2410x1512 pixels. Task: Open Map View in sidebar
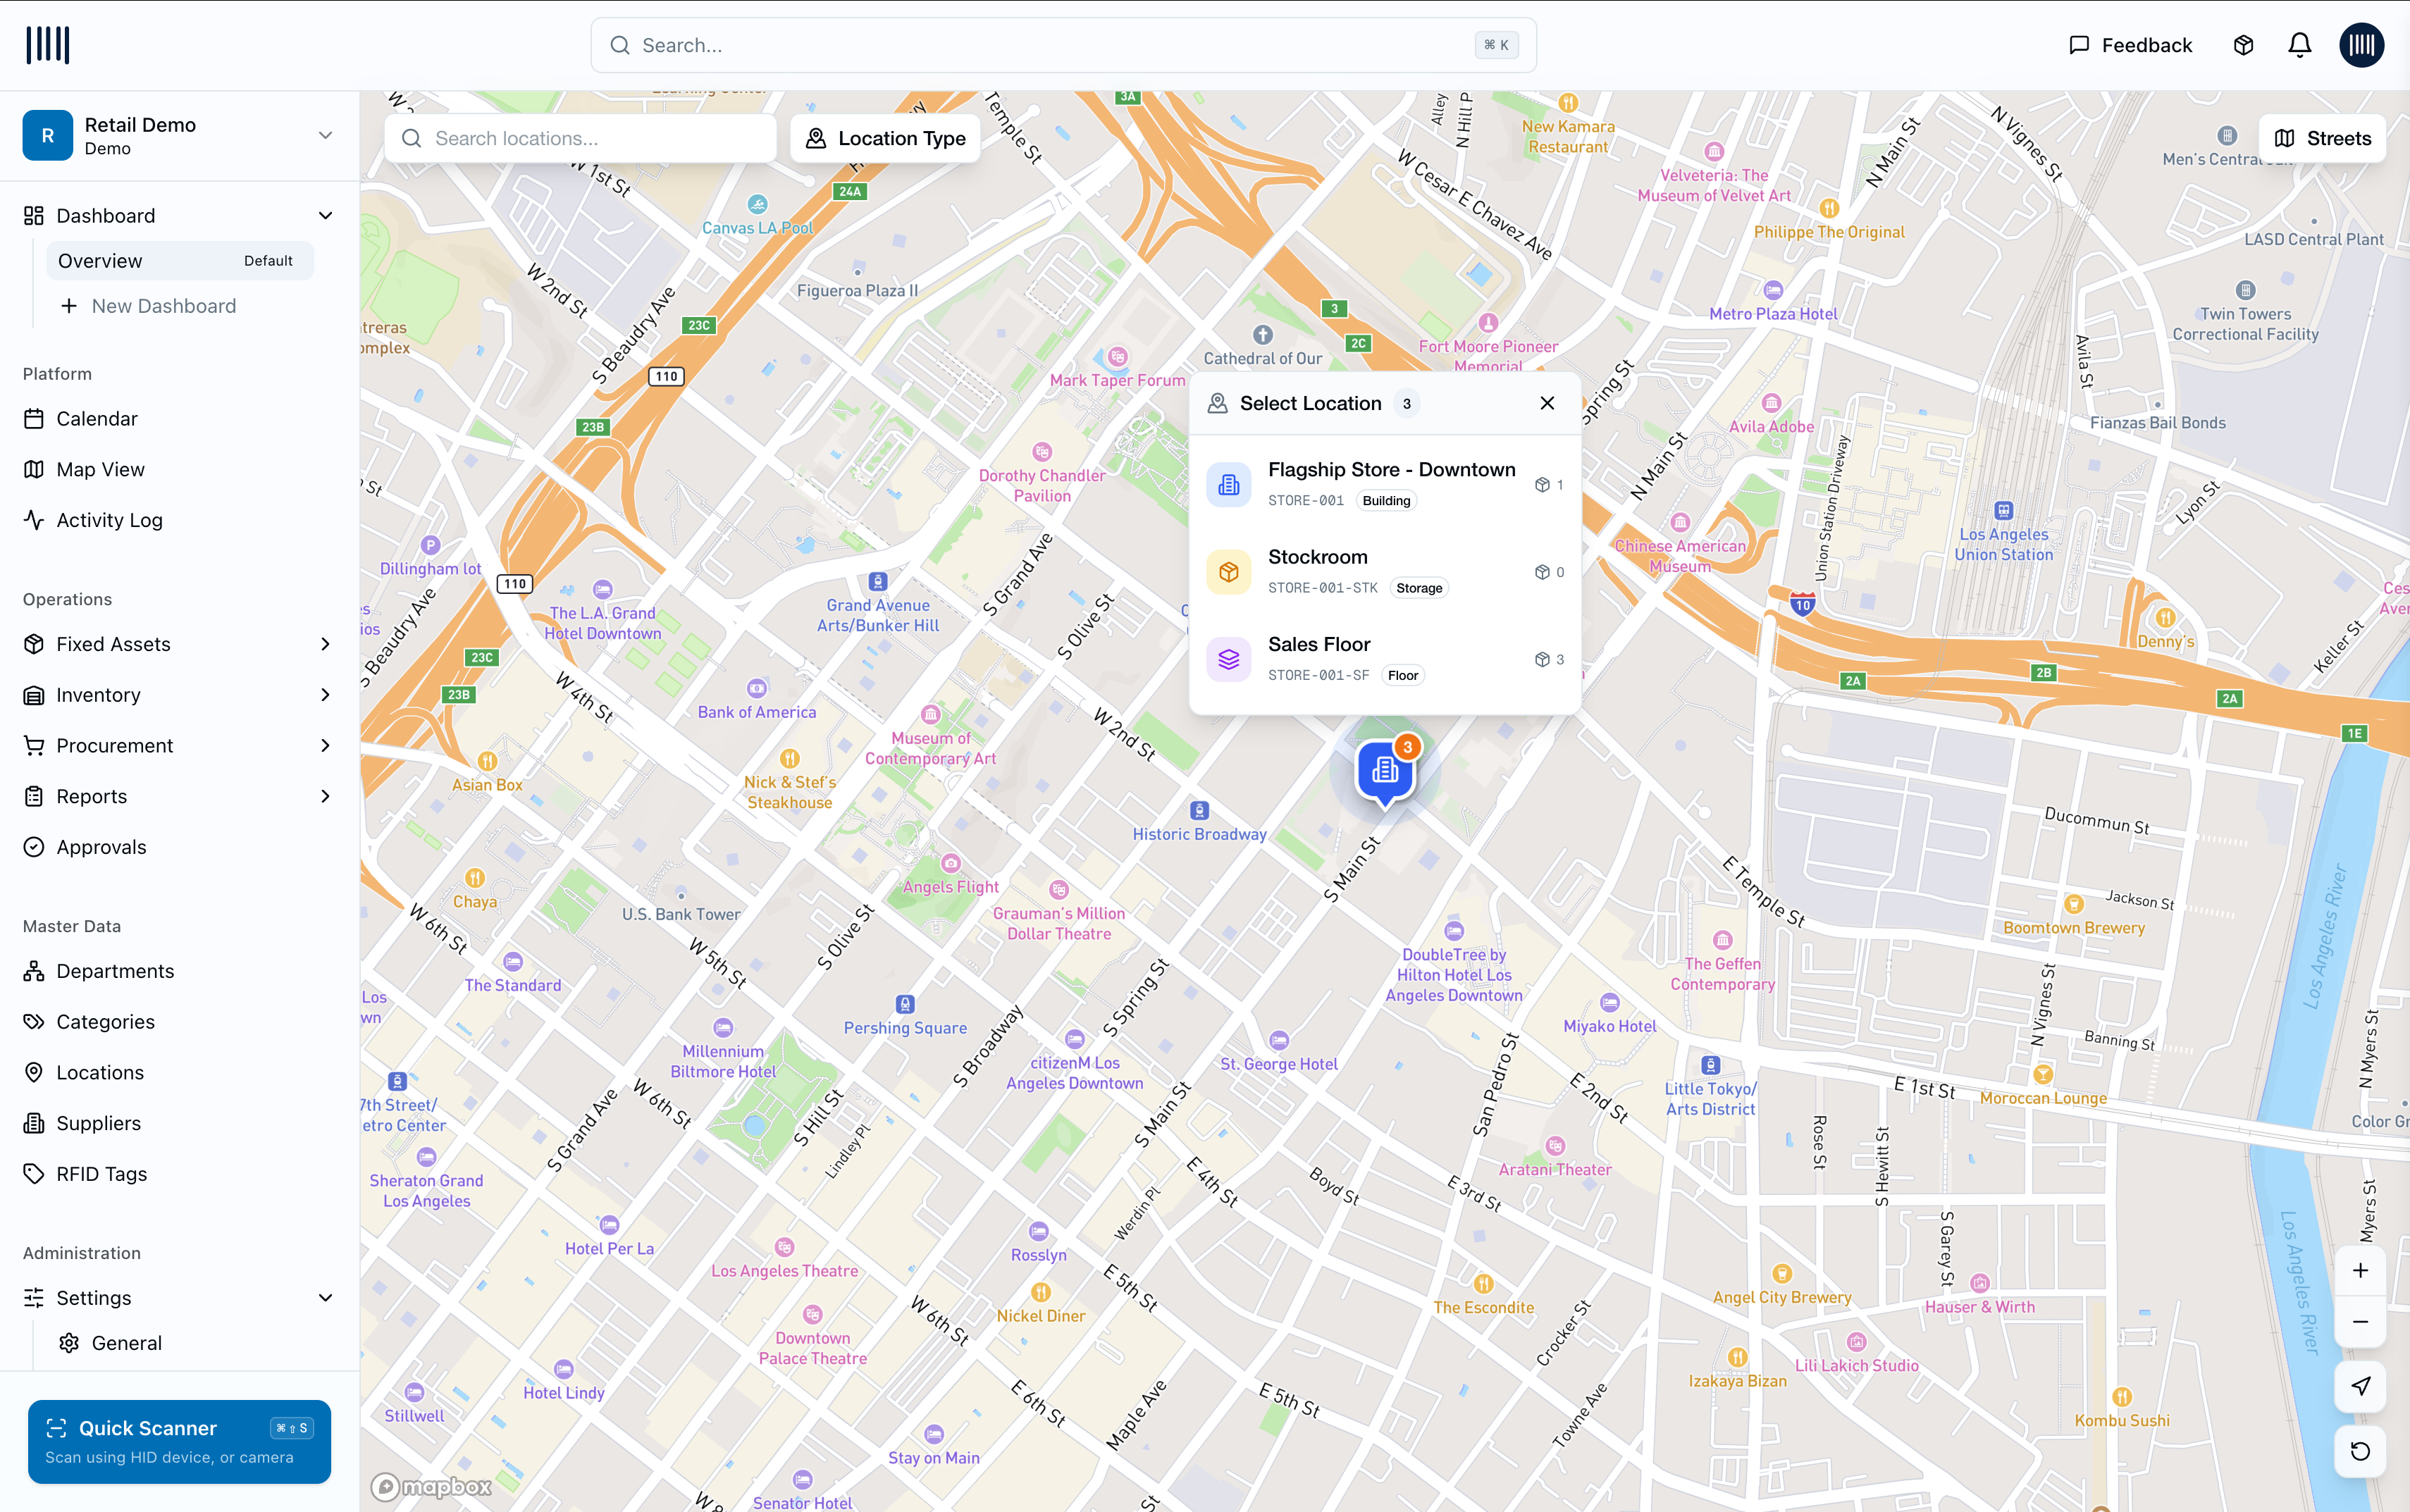point(100,469)
